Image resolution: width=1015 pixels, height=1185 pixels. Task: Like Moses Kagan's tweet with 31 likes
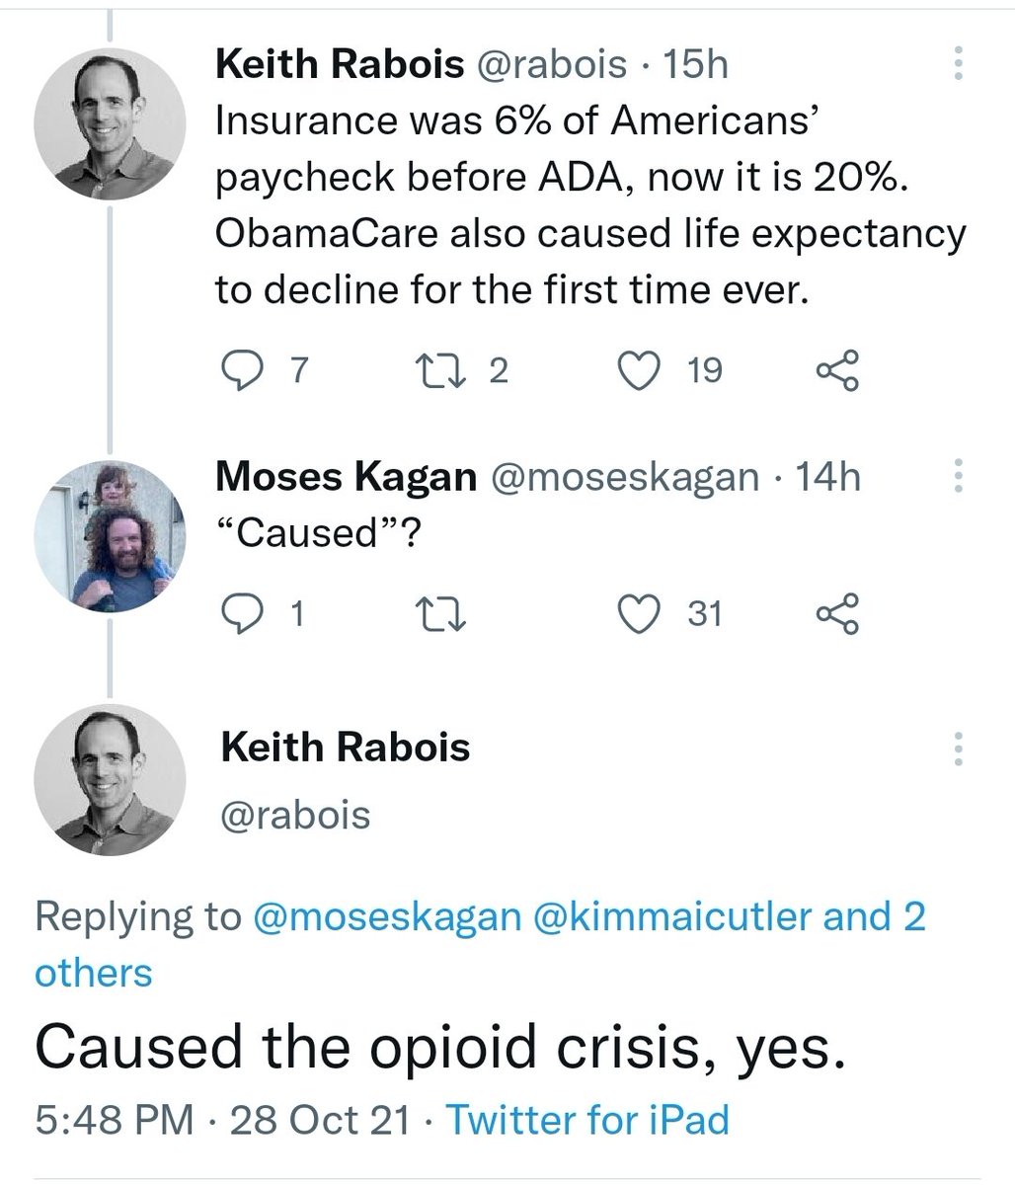(637, 615)
